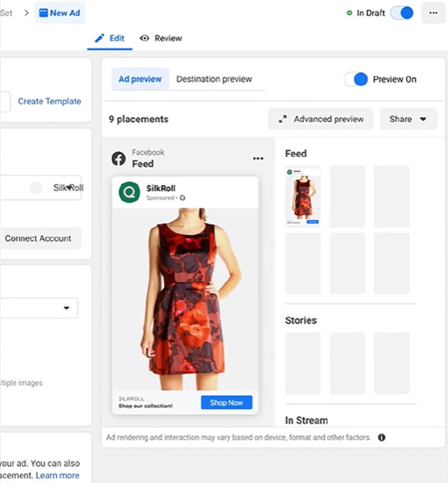Select the Ad preview tab
The height and width of the screenshot is (483, 448).
point(140,79)
